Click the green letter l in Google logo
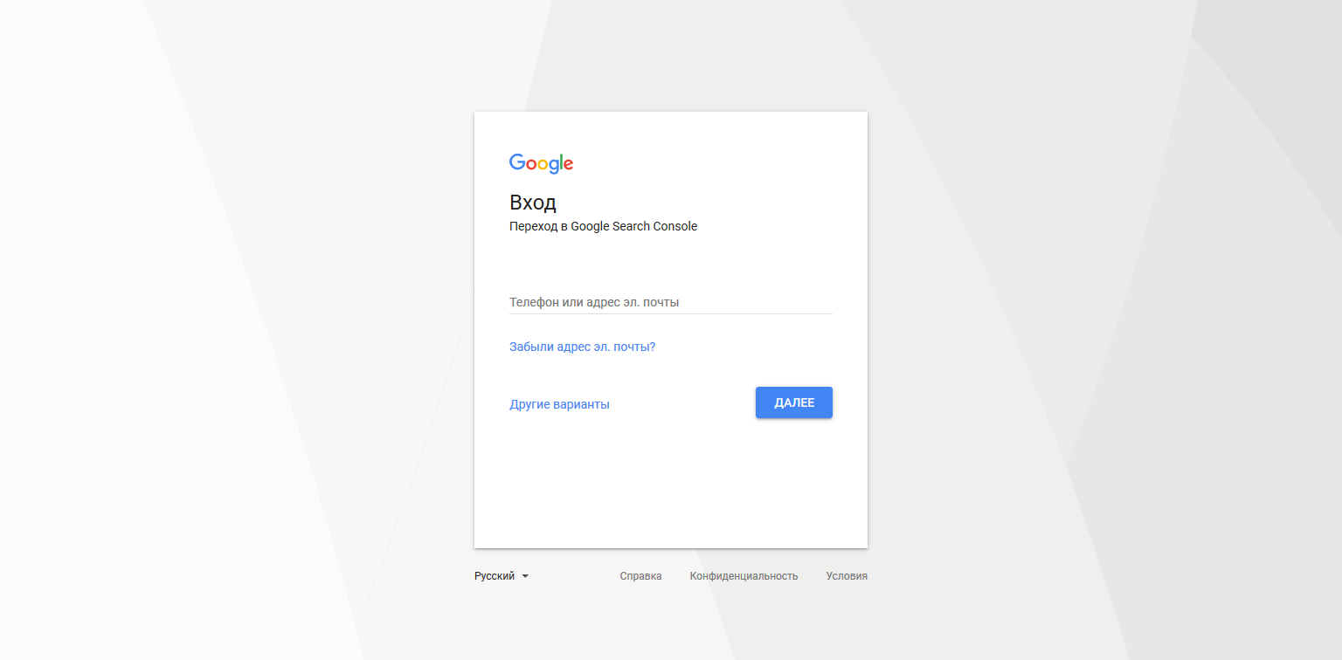Screen dimensions: 1342x660 coord(560,162)
